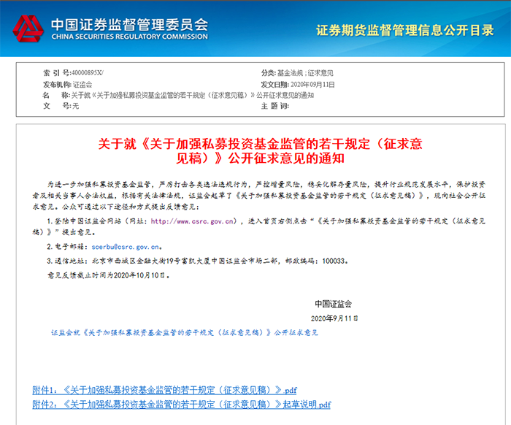Click the 中国证券监督管理委员会 header title
Screen dimensions: 511x425
(x=129, y=25)
